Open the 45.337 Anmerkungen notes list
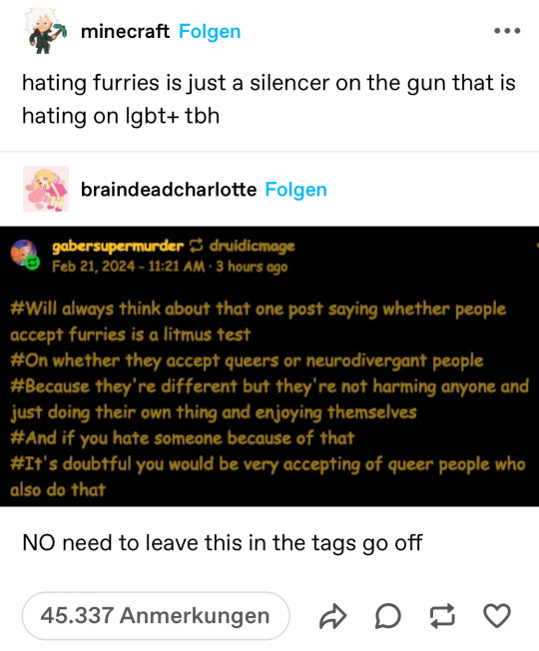 point(155,616)
